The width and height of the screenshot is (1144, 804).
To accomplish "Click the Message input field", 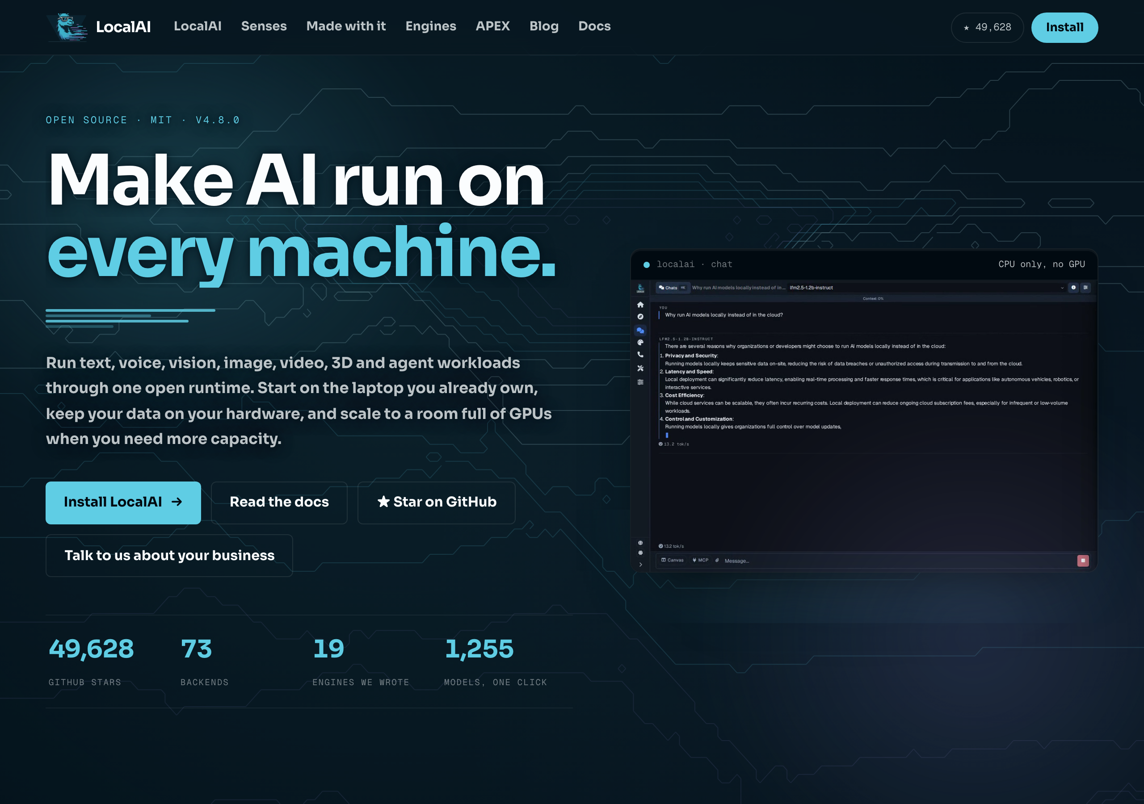I will [x=897, y=561].
